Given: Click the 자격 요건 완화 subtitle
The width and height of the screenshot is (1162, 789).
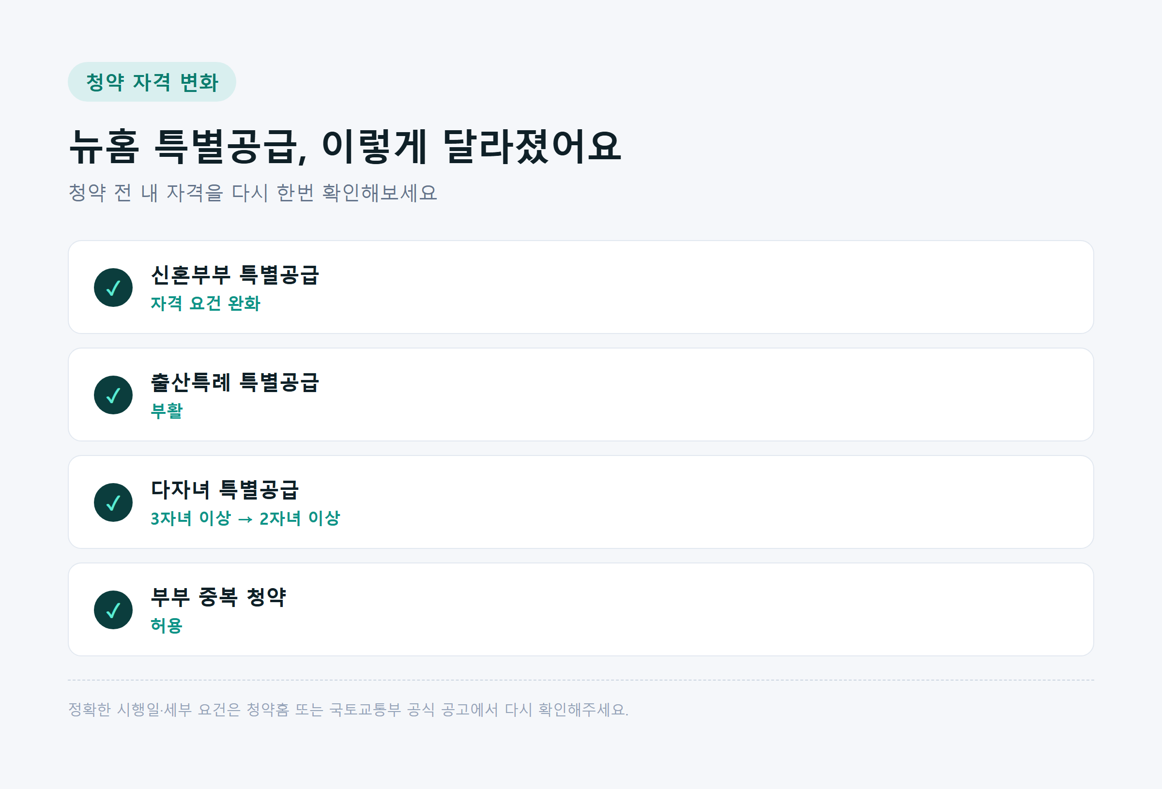Looking at the screenshot, I should pyautogui.click(x=205, y=303).
